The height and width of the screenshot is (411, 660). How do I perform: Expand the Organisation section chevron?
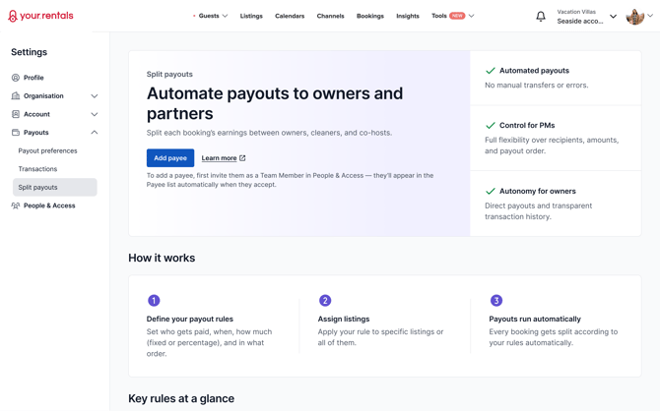[x=95, y=96]
